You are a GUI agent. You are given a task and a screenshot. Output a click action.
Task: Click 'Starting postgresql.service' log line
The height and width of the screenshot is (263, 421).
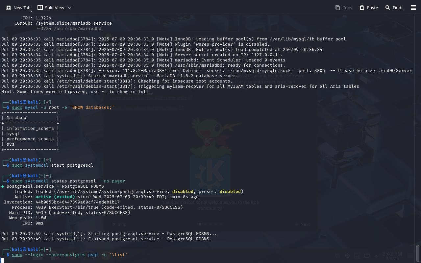[x=109, y=234]
